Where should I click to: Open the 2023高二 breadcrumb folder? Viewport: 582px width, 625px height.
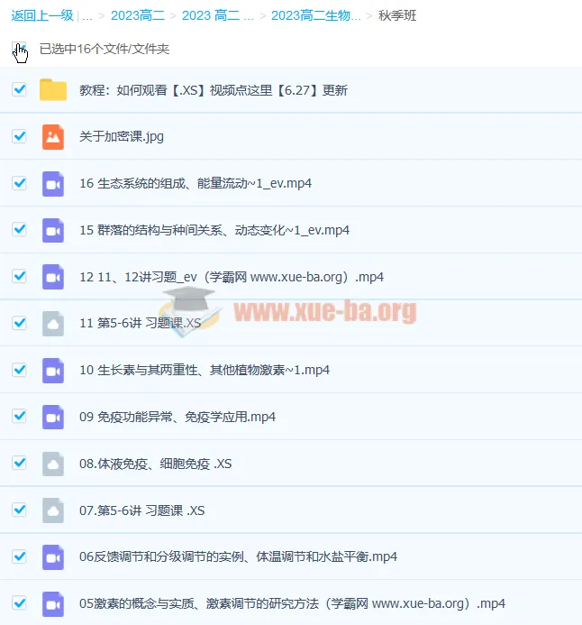(x=138, y=15)
